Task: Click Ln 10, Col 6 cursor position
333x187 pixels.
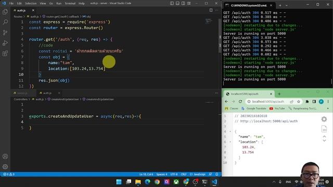Action: [146, 175]
